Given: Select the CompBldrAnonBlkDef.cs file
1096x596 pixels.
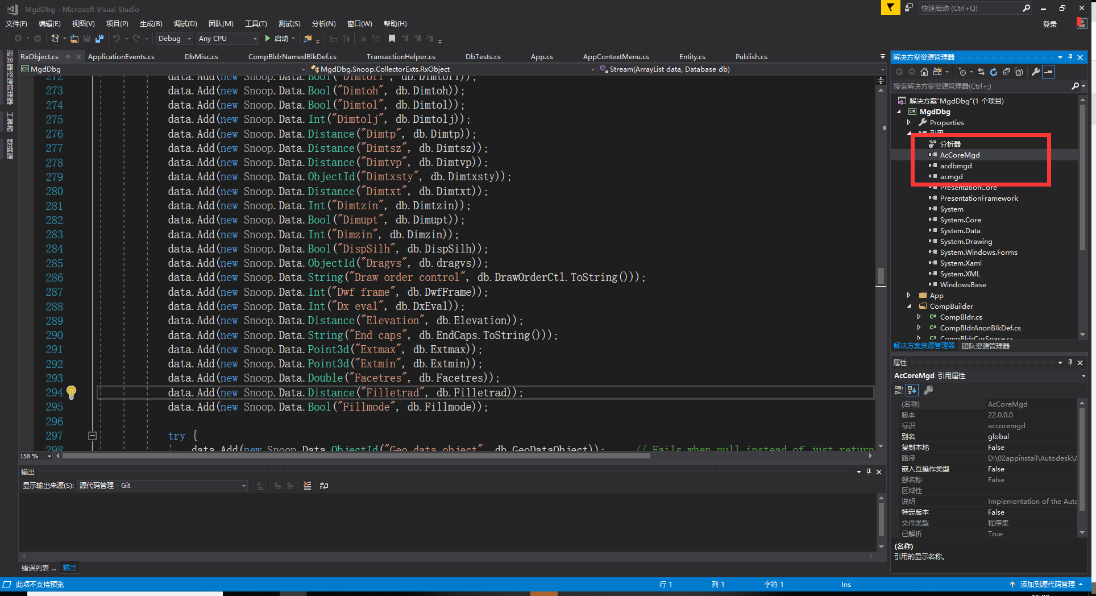Looking at the screenshot, I should 980,328.
